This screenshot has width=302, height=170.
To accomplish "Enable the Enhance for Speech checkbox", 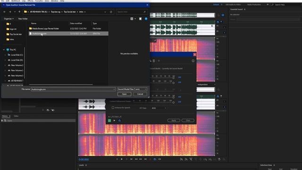I will tap(113, 108).
